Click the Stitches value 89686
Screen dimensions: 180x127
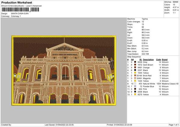175,2
